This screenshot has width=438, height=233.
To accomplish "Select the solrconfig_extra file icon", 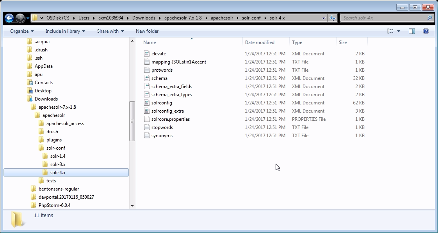I will point(147,111).
